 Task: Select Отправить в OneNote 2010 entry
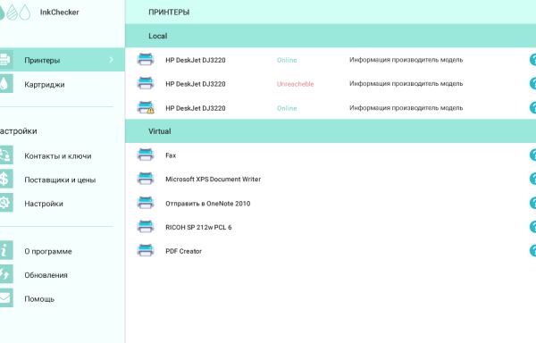[208, 204]
